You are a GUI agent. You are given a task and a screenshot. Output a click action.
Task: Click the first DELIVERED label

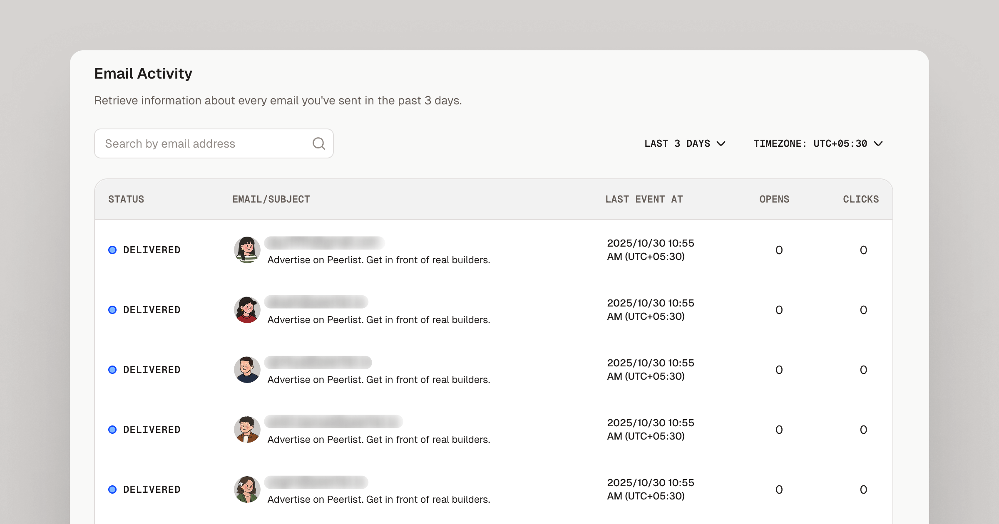[x=152, y=250]
